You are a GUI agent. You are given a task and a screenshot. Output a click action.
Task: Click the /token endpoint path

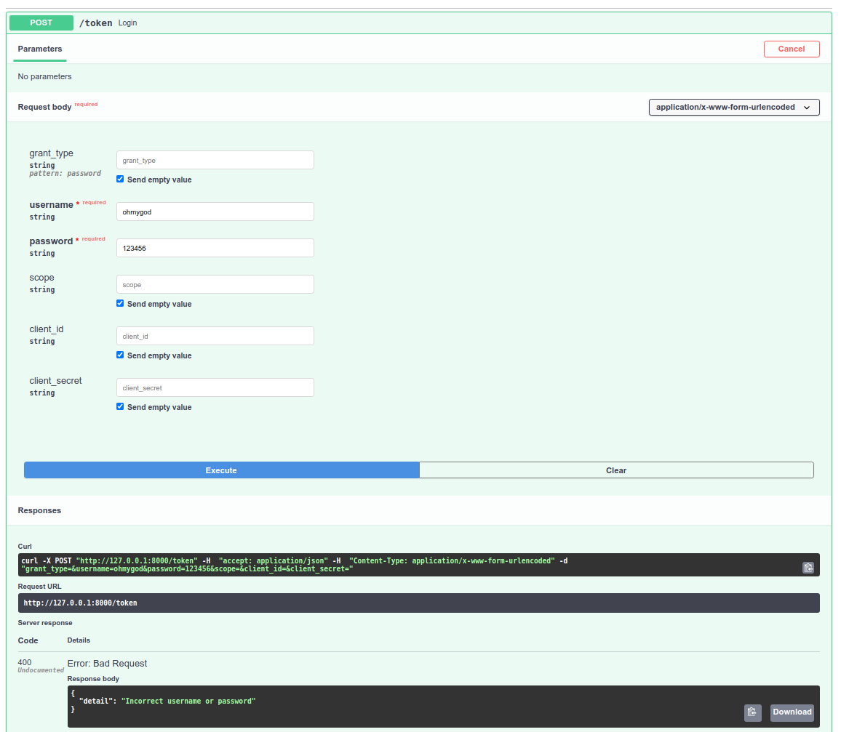pos(95,23)
